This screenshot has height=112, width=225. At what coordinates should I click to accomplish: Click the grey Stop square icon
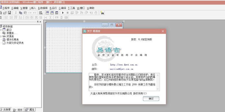(68, 13)
